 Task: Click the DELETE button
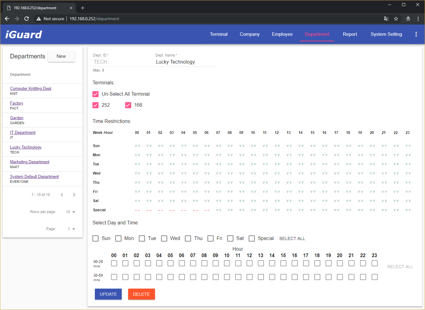(x=142, y=294)
